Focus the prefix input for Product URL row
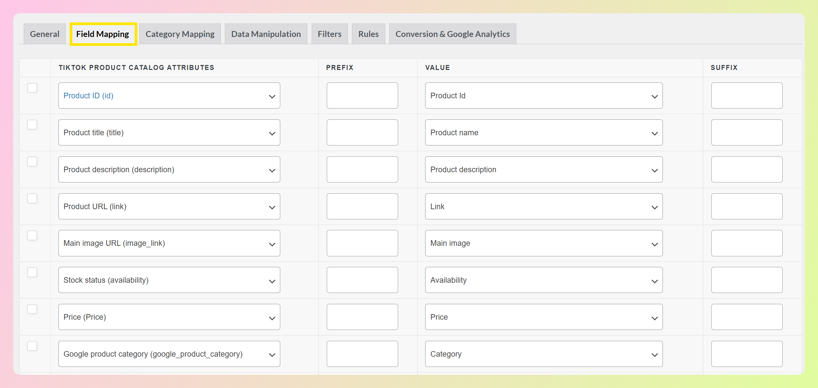Viewport: 818px width, 388px height. (x=362, y=207)
